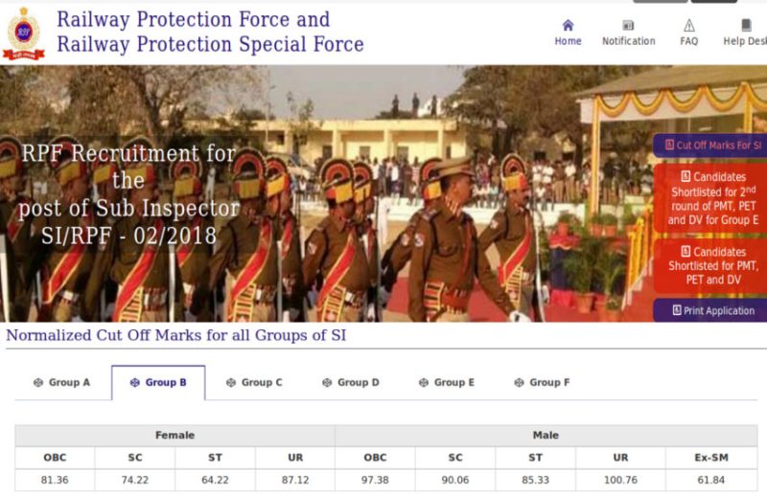The image size is (767, 495).
Task: Click the icon beside Group B tab
Action: pos(134,383)
